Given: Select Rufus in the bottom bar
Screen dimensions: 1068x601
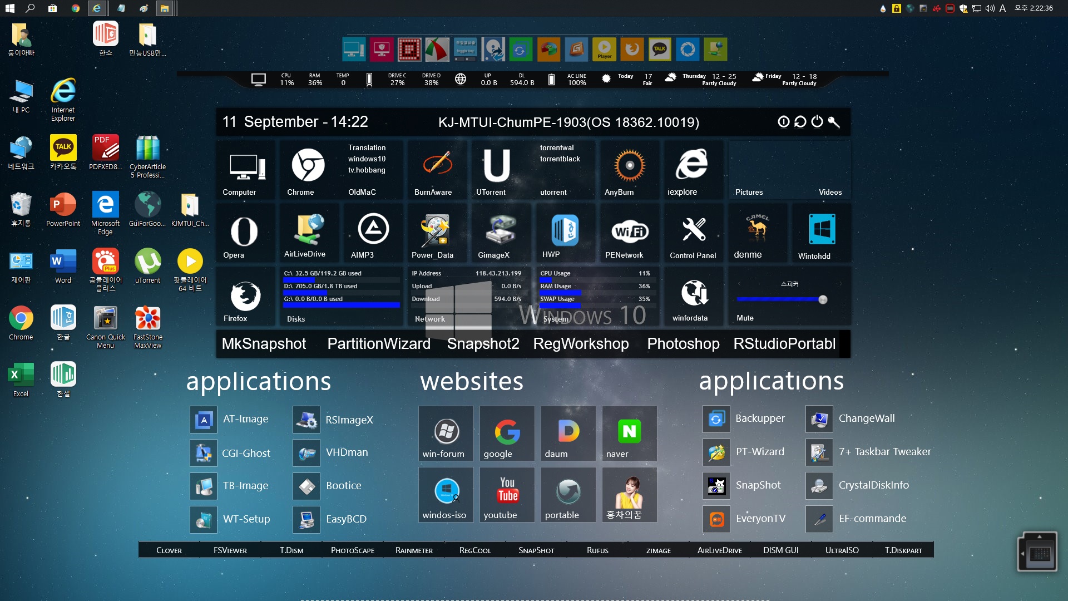Looking at the screenshot, I should pos(597,550).
